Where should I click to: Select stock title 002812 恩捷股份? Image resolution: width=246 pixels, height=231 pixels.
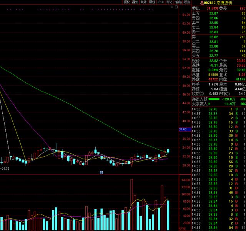point(218,3)
